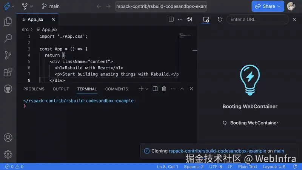Focus the Enter a URL field
The height and width of the screenshot is (170, 302).
(x=258, y=20)
